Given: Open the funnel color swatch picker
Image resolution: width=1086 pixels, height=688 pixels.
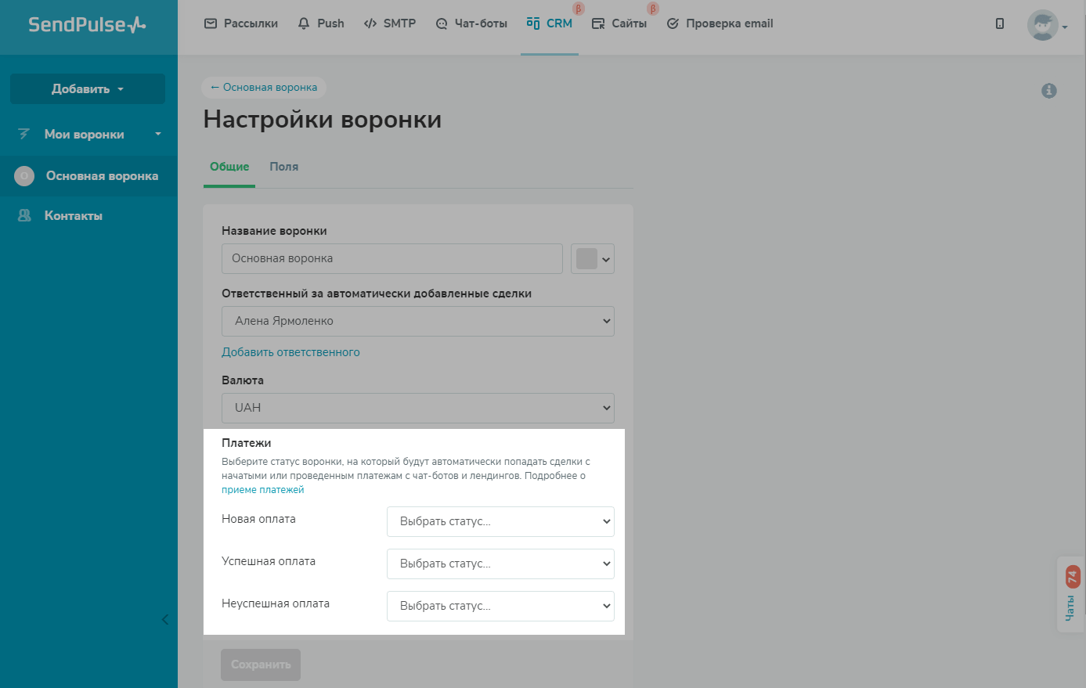Looking at the screenshot, I should [593, 259].
